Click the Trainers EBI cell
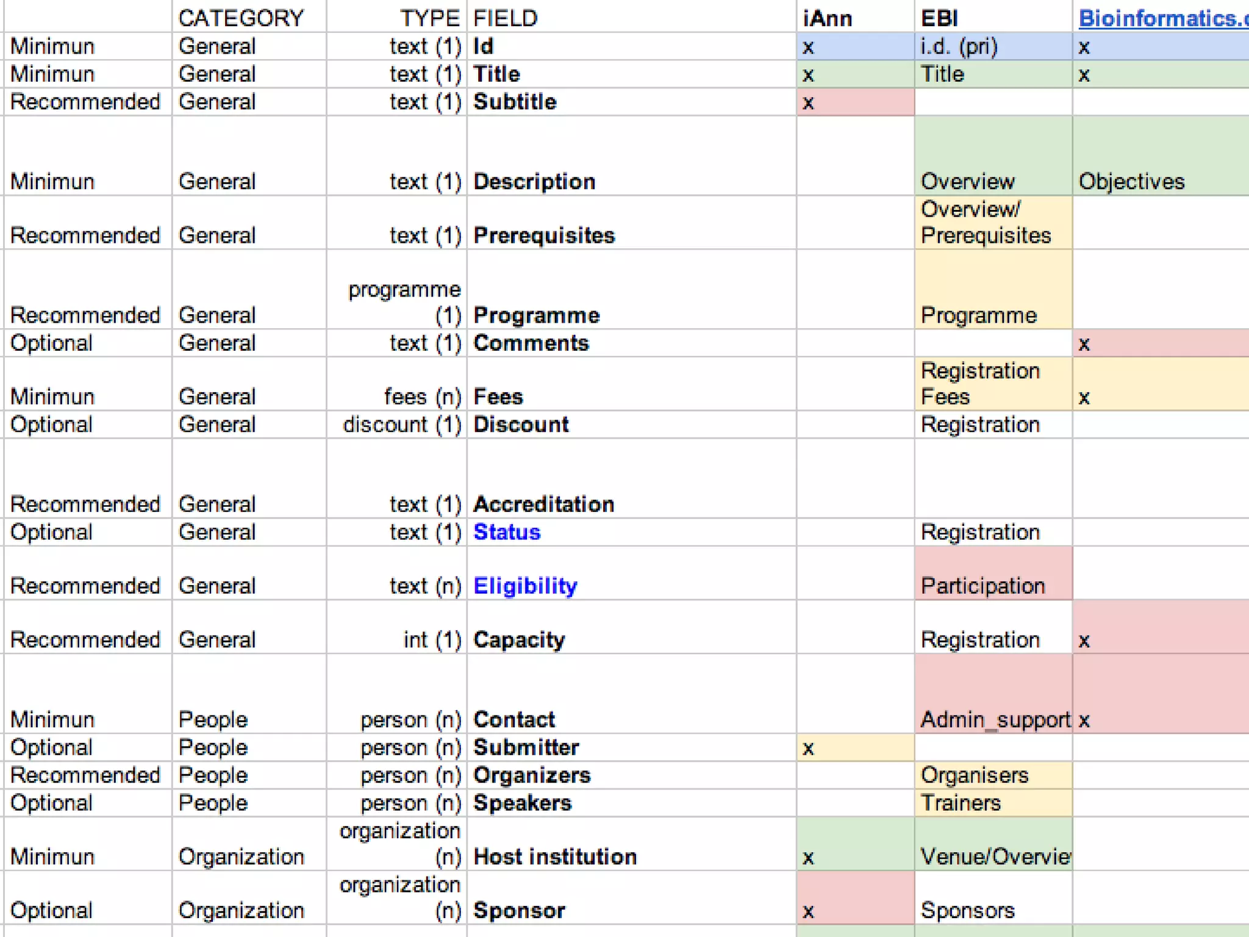The width and height of the screenshot is (1249, 937). pyautogui.click(x=993, y=803)
